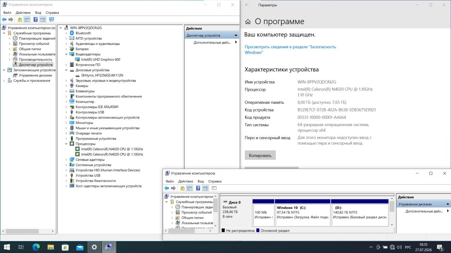Click the blue help icon in the top toolbar
Screen dimensions: 451x253
point(35,20)
